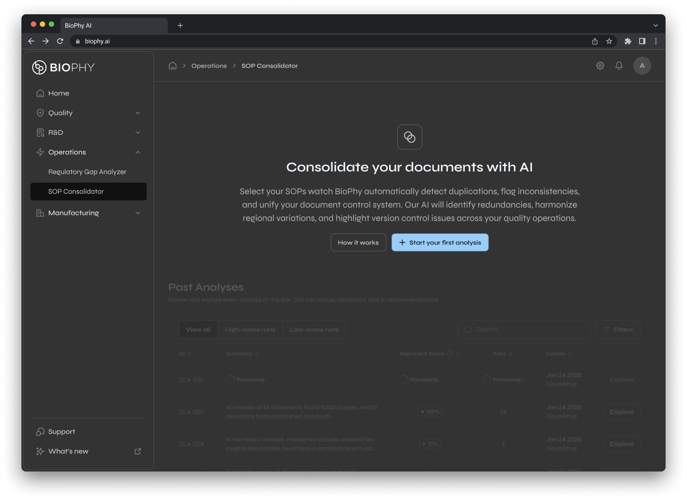Select the View all filter tab
Image resolution: width=687 pixels, height=500 pixels.
click(198, 329)
